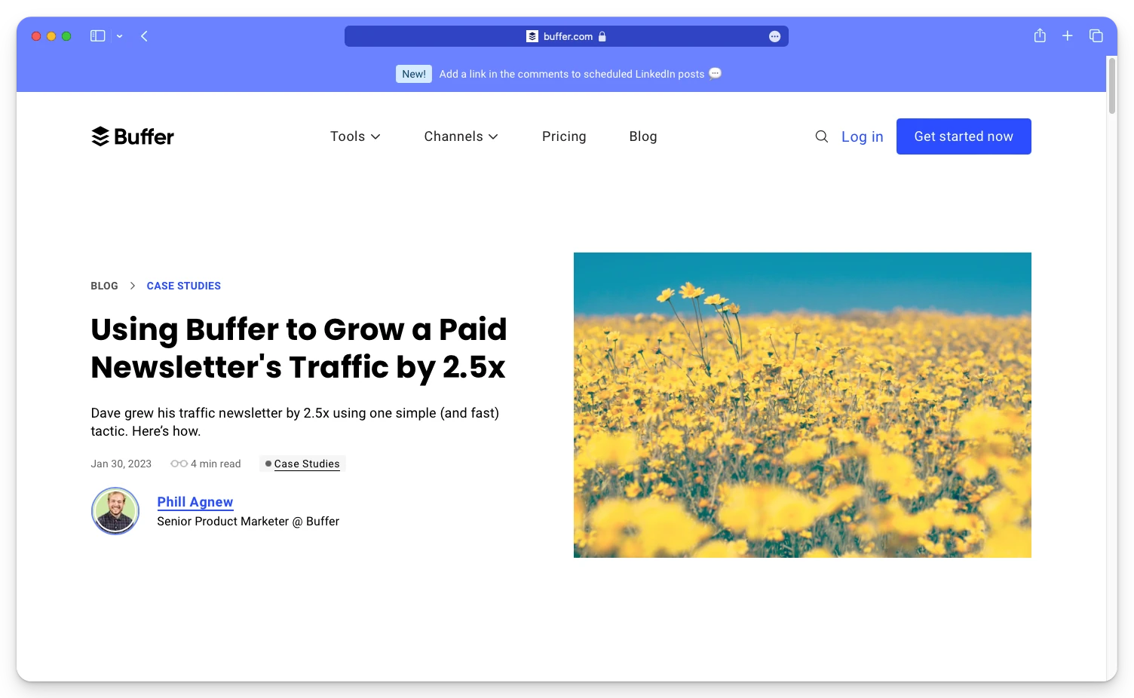Click the article subtitle about Dave

295,422
